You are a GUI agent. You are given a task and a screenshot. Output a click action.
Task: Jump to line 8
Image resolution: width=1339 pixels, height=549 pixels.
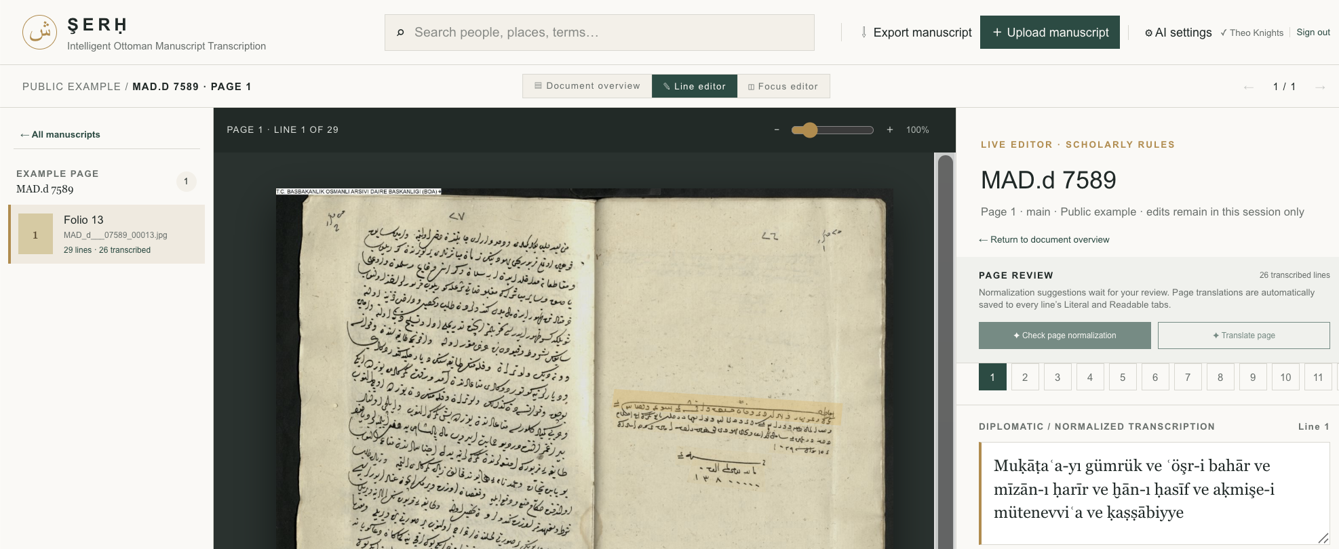[x=1220, y=377]
